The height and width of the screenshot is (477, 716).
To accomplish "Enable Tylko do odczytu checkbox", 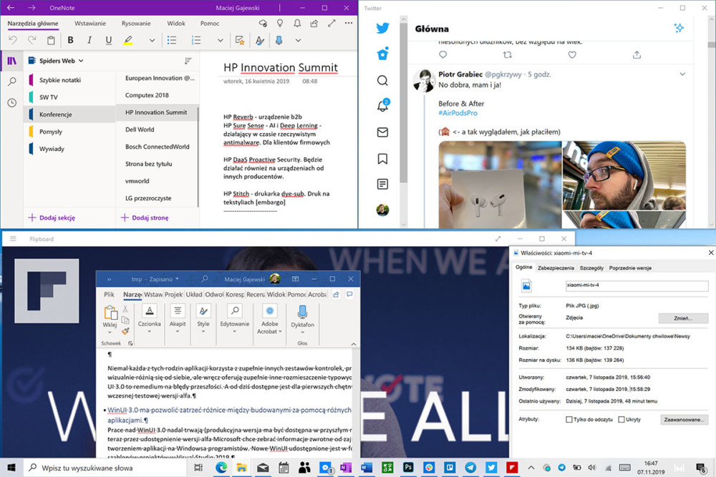I will (569, 420).
